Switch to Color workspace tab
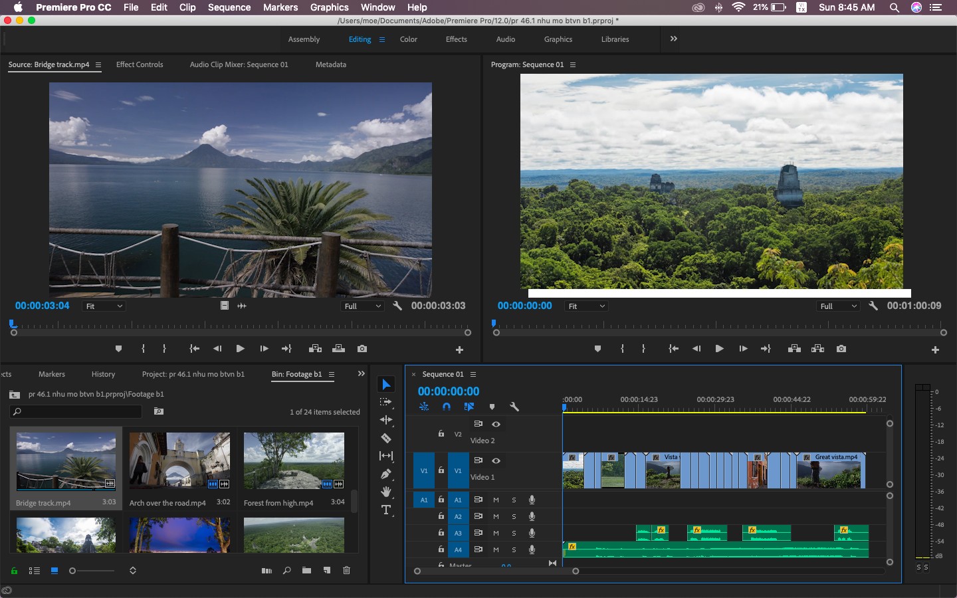This screenshot has height=598, width=957. [x=409, y=39]
